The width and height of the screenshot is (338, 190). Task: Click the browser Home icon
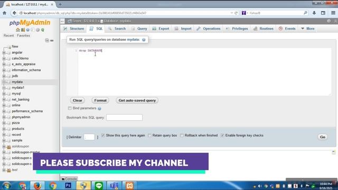point(5,13)
